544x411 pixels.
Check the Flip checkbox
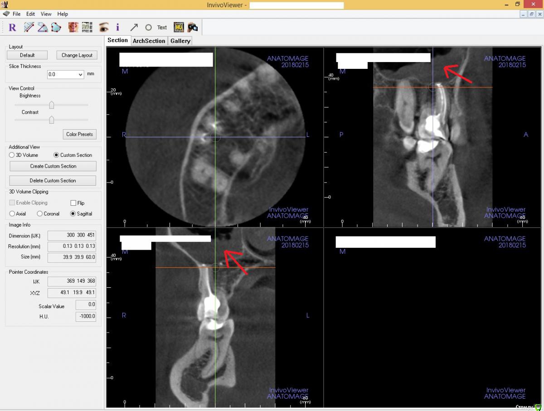73,203
